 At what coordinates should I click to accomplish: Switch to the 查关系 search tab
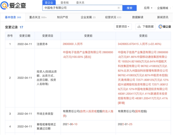click(80, 2)
